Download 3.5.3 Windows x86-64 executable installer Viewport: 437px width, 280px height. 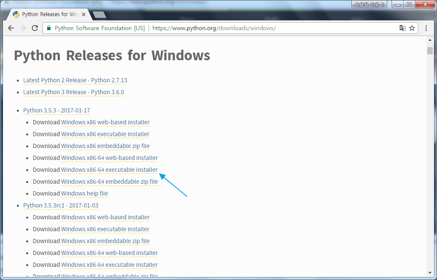tap(110, 170)
